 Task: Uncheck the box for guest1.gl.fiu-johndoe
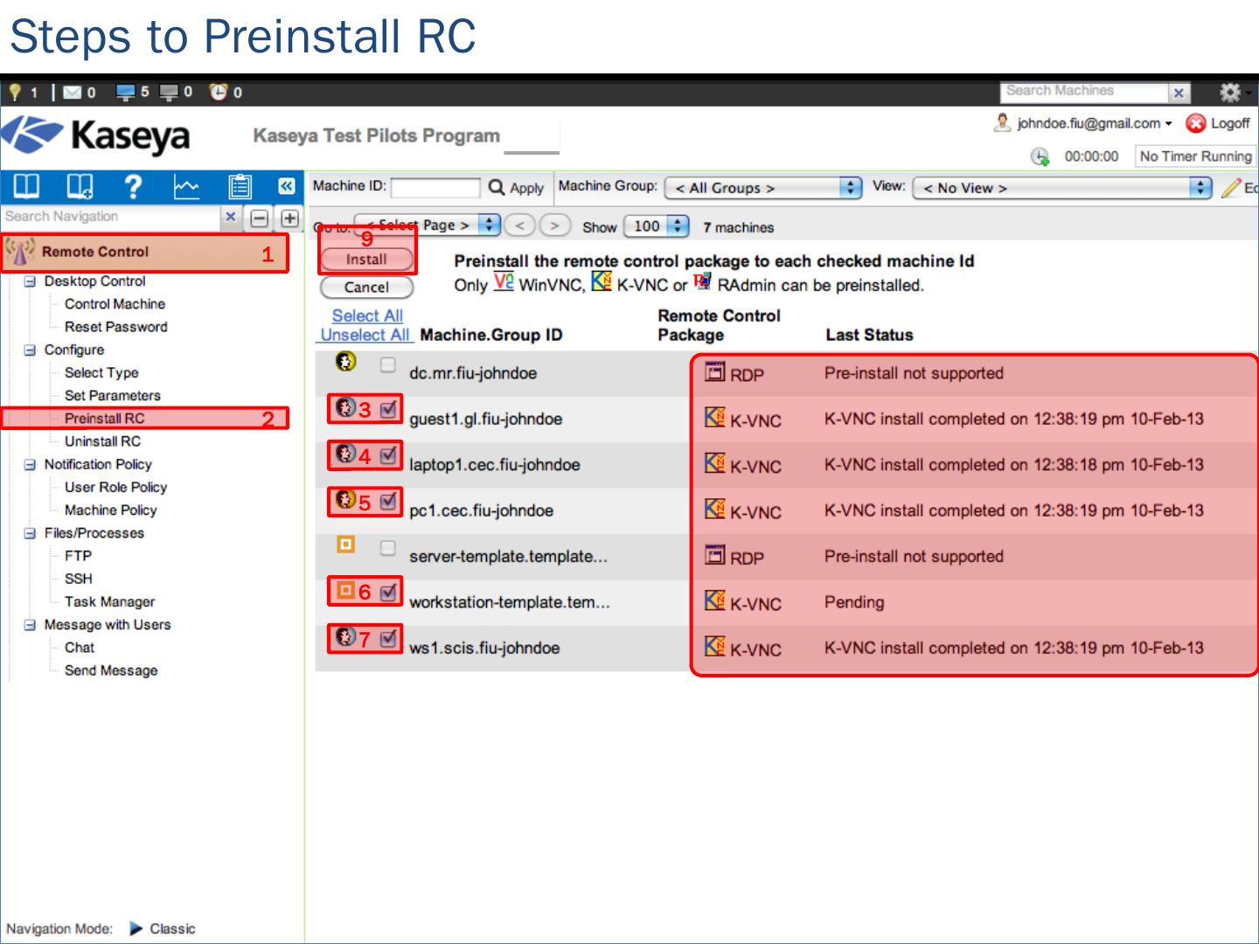389,408
